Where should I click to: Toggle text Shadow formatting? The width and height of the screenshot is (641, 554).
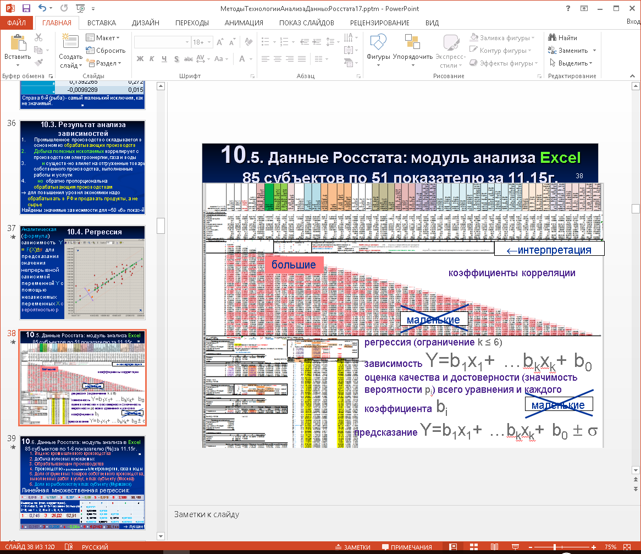tap(176, 59)
